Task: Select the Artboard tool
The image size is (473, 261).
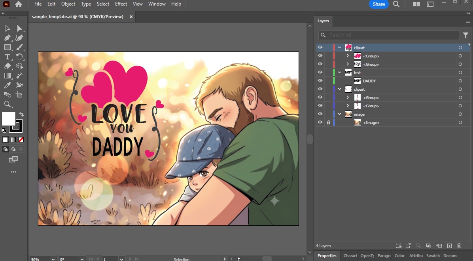Action: pyautogui.click(x=20, y=95)
